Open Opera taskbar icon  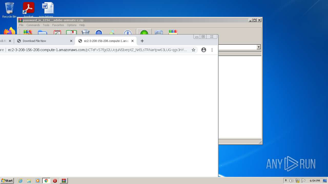pyautogui.click(x=55, y=181)
